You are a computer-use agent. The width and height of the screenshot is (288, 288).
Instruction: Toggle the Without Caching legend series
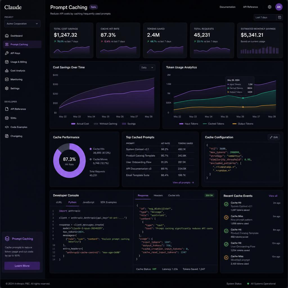pyautogui.click(x=105, y=124)
